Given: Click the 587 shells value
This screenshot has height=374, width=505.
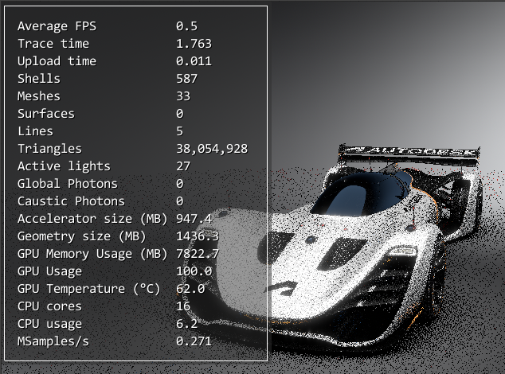Looking at the screenshot, I should pos(187,79).
